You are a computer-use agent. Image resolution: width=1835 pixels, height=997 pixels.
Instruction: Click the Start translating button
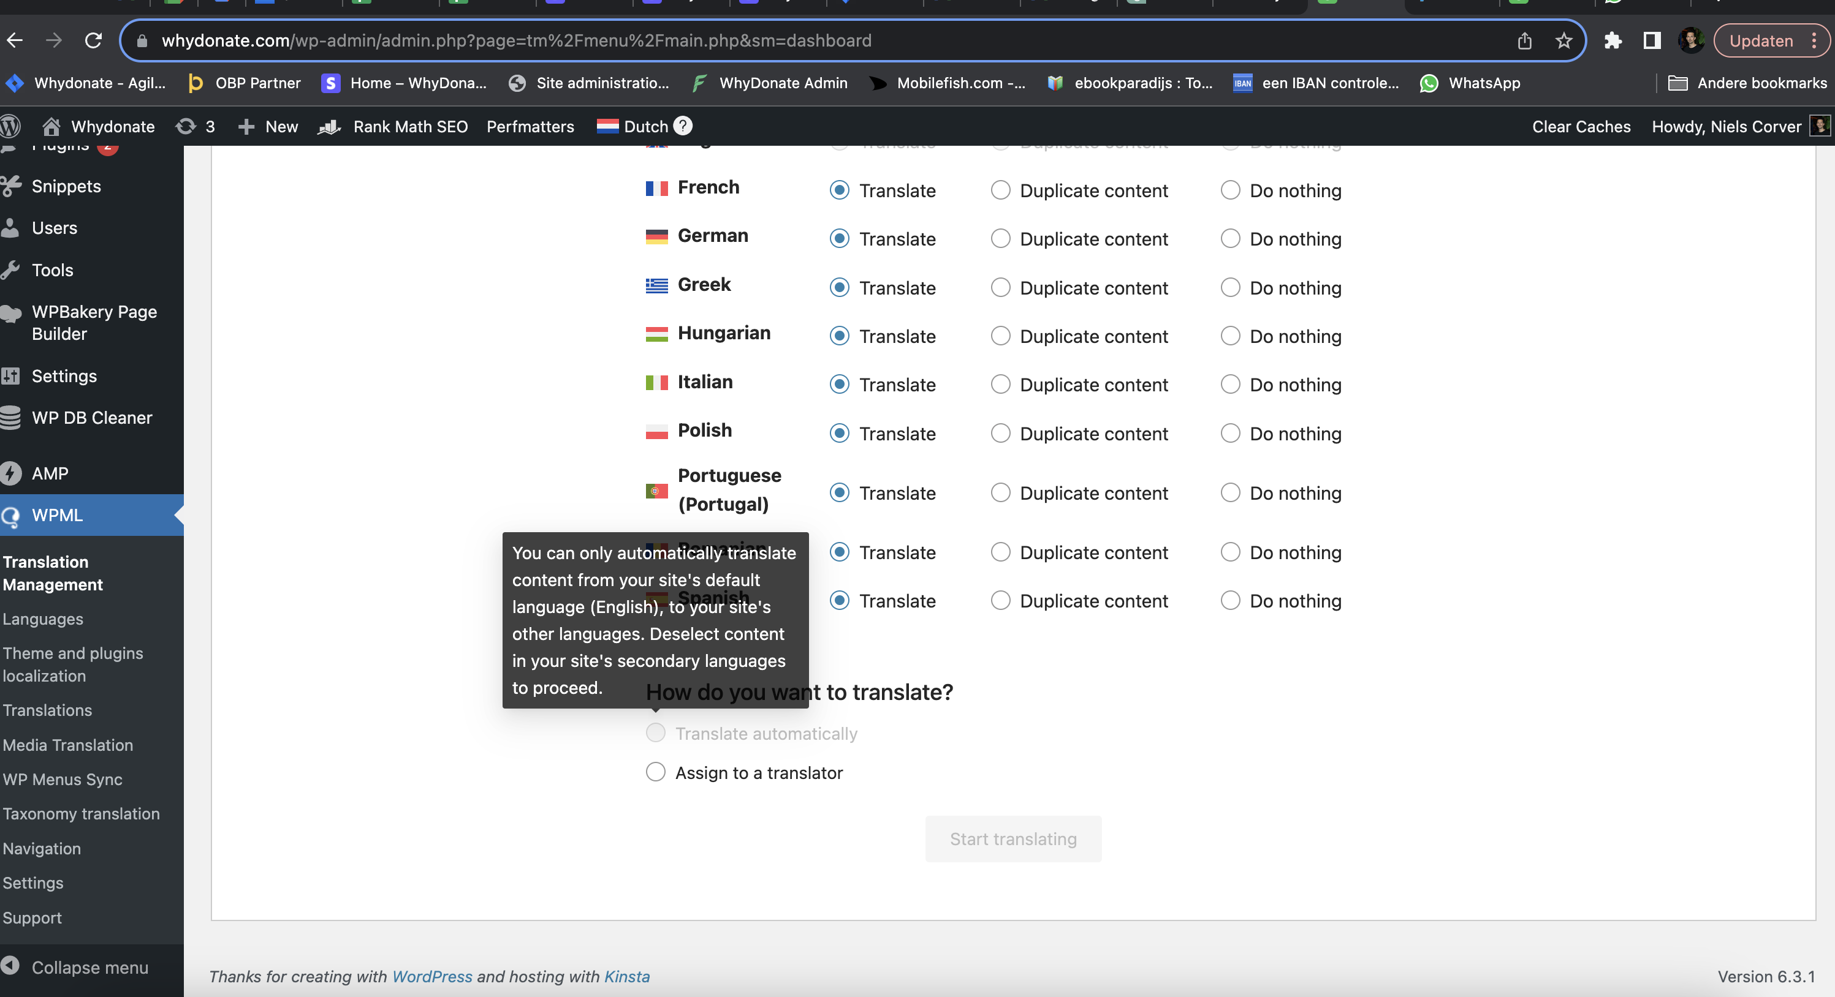click(1013, 839)
